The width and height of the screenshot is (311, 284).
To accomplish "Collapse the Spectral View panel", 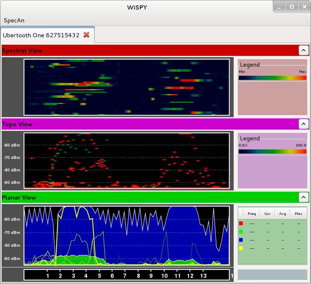I will (x=304, y=50).
